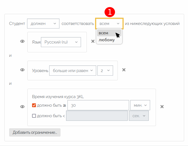Click the minimum time field containing 30
Viewport: 188px width, 146px height.
(98, 105)
